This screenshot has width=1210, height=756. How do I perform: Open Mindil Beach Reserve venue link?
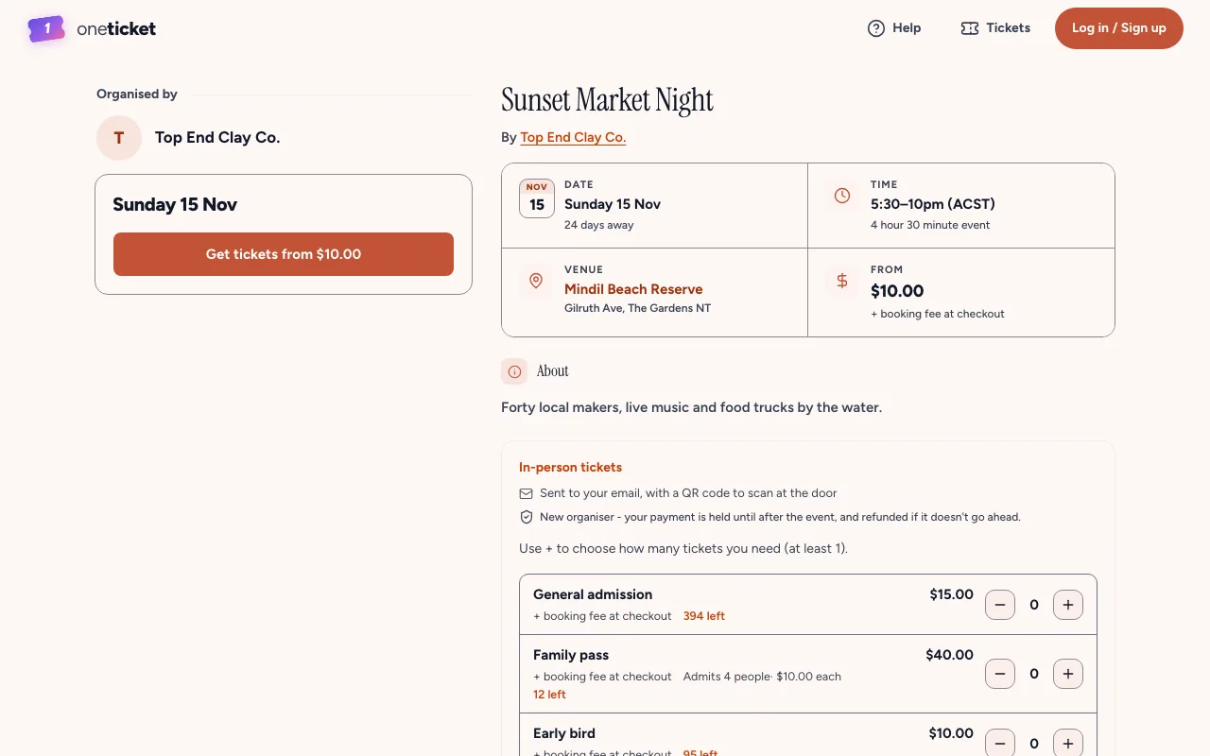(x=633, y=289)
